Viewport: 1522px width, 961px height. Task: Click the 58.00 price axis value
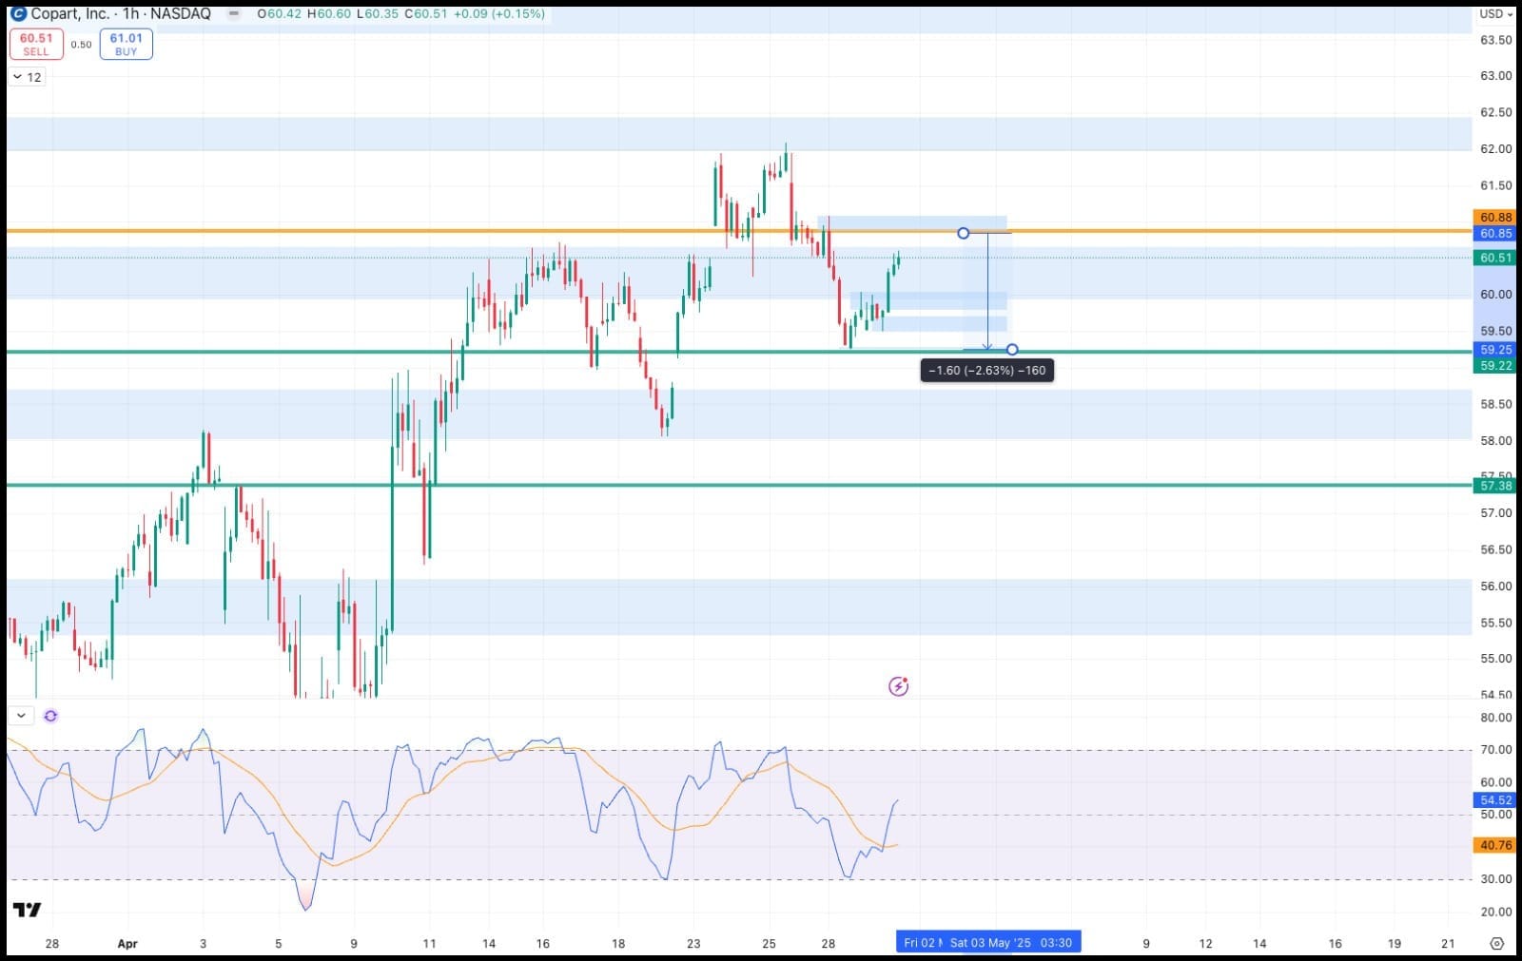click(x=1495, y=441)
